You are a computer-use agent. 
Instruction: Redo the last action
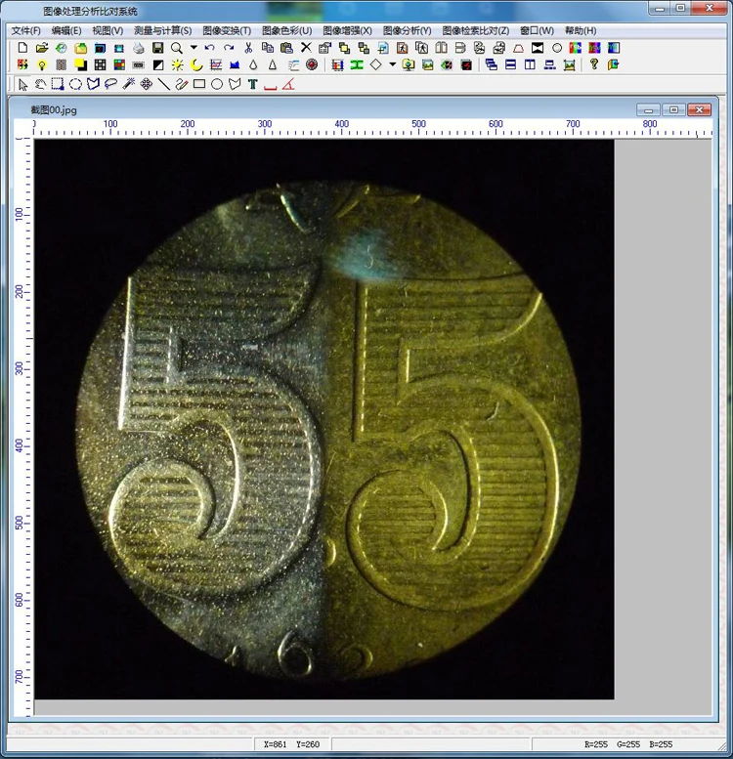pos(229,48)
